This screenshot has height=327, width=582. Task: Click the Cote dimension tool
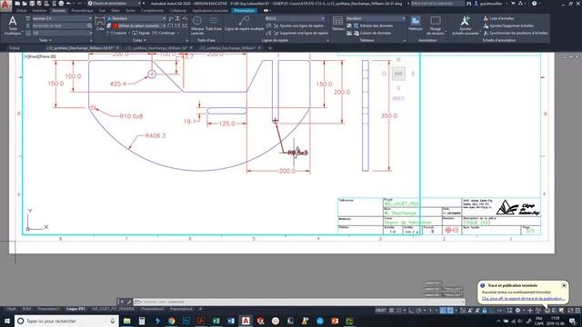pyautogui.click(x=100, y=24)
